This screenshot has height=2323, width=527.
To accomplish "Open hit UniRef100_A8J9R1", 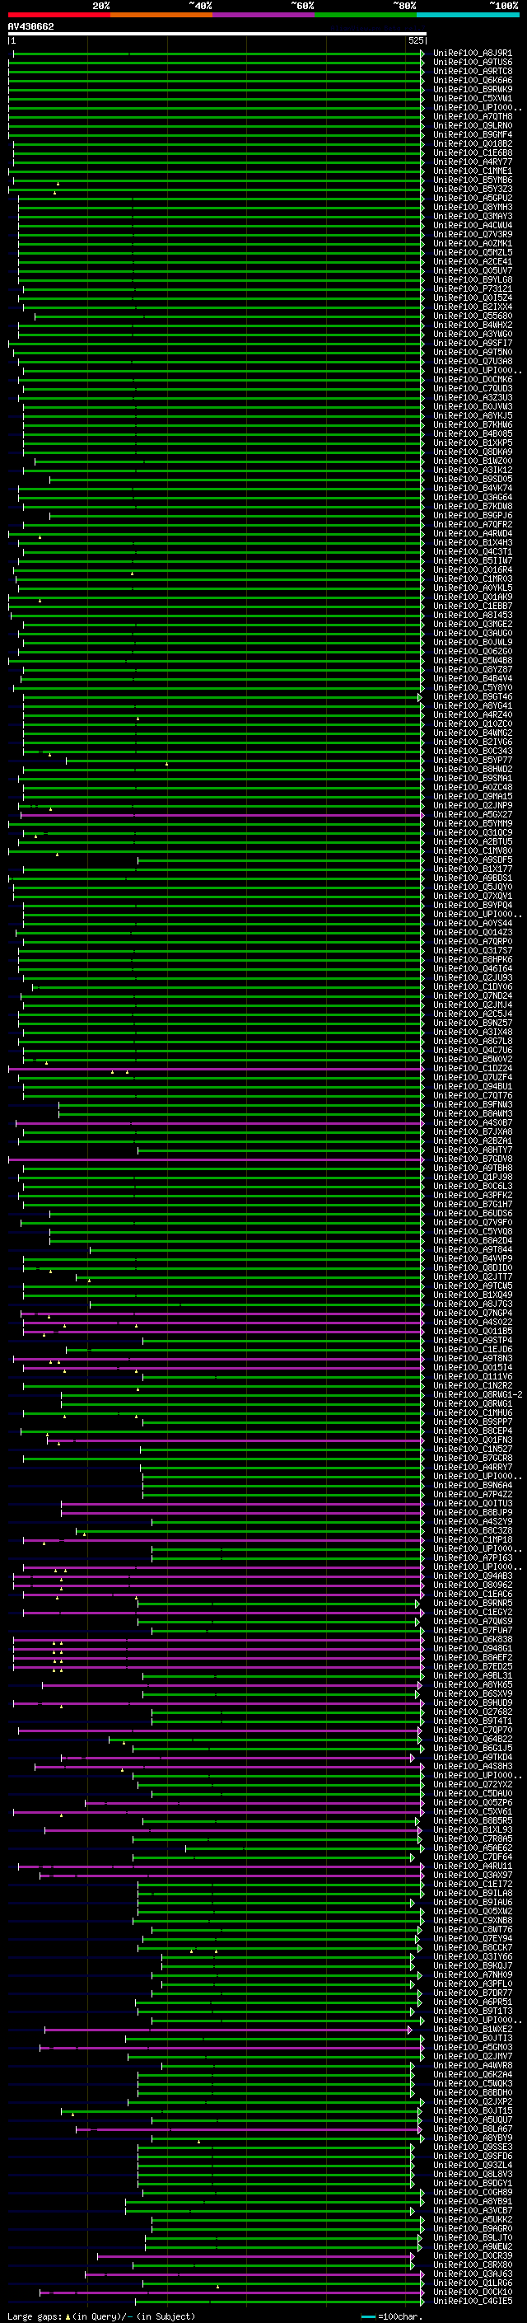I will pyautogui.click(x=472, y=54).
